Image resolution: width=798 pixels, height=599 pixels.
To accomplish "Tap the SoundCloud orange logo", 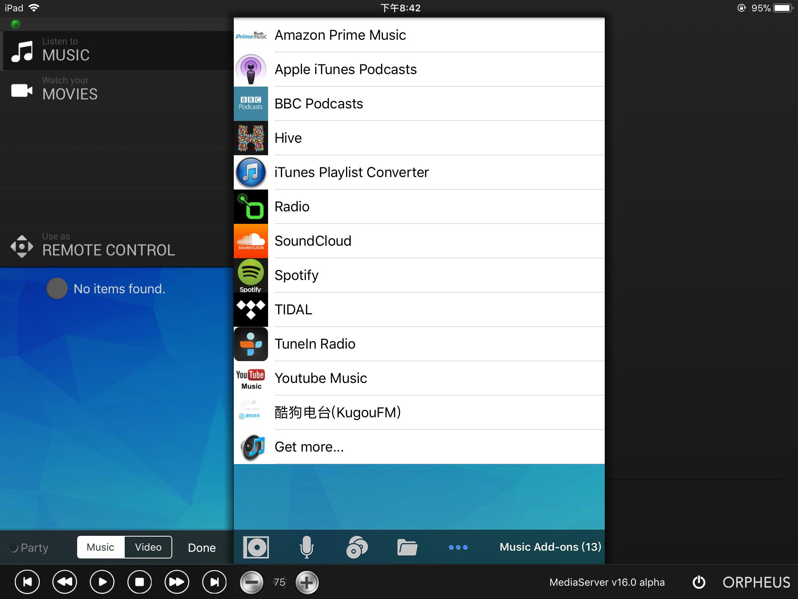I will 251,241.
